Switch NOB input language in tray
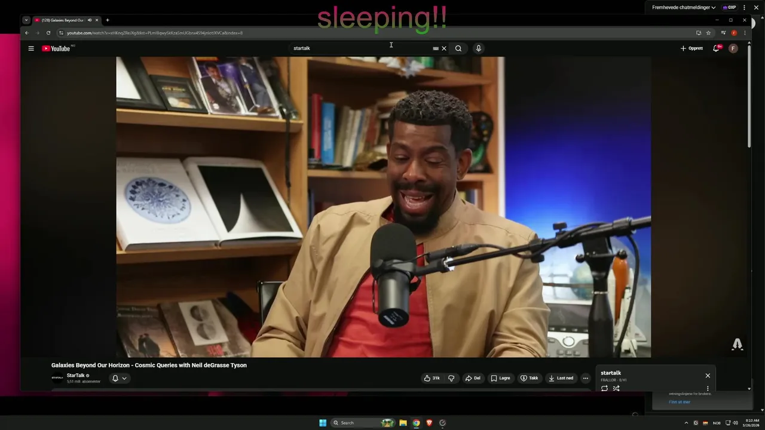This screenshot has height=430, width=765. [717, 423]
